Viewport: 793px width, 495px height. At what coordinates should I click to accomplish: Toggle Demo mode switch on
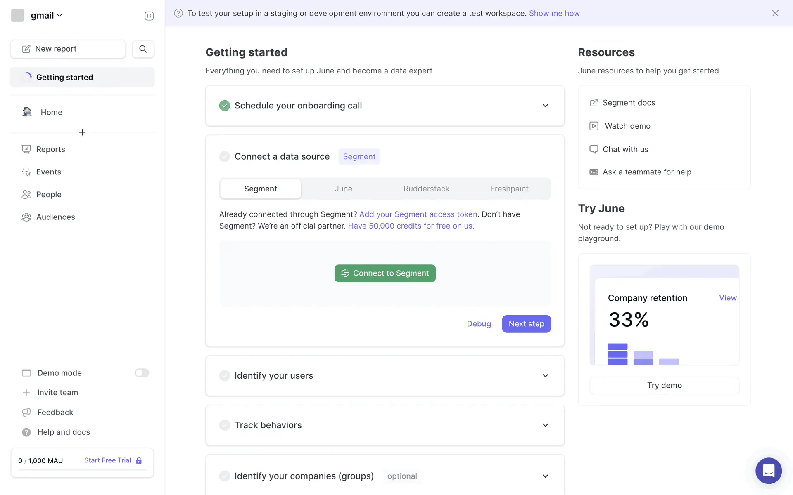[142, 373]
